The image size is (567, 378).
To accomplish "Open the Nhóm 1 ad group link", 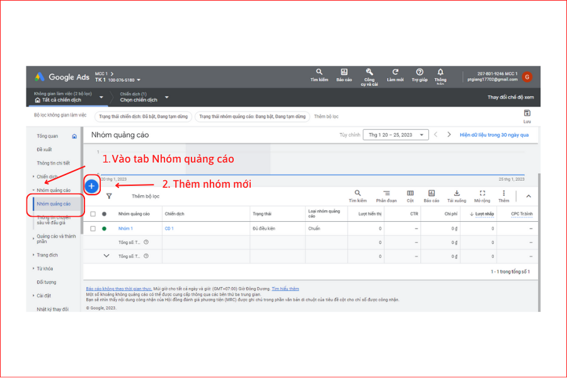I will [125, 229].
